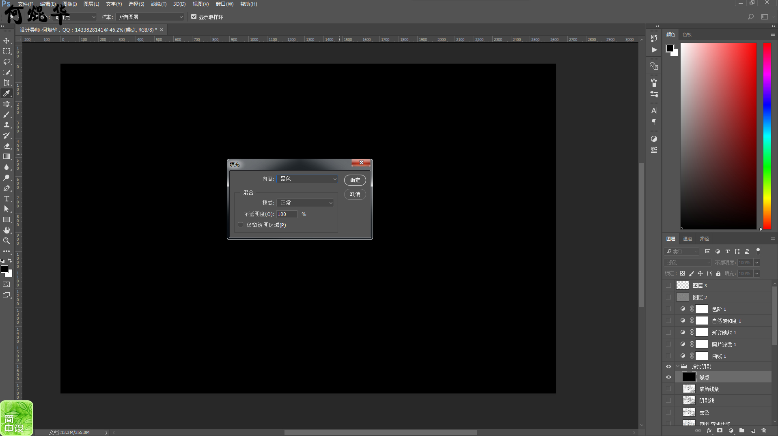The image size is (778, 436).
Task: Select the Hand tool
Action: (x=6, y=230)
